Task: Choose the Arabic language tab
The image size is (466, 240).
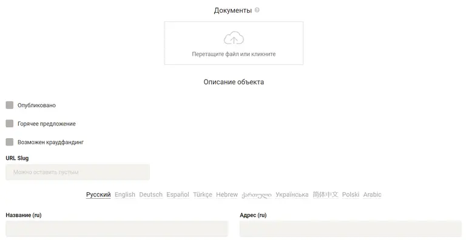Action: pyautogui.click(x=372, y=195)
